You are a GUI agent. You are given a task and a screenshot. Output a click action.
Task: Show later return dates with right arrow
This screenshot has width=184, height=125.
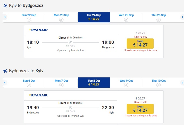click(182, 83)
